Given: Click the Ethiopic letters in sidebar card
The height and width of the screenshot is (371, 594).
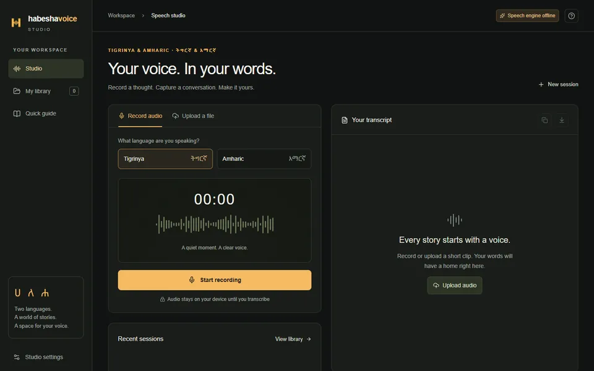Looking at the screenshot, I should click(32, 292).
